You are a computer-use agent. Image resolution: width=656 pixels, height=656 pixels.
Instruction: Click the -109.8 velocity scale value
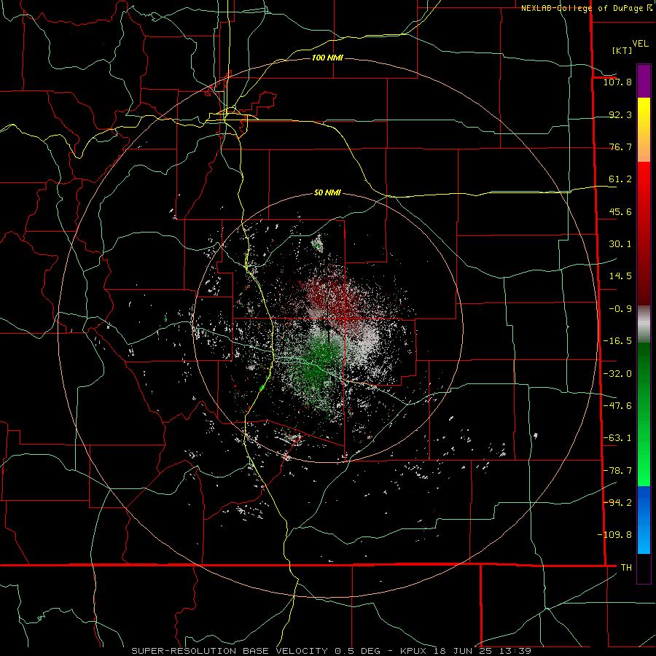[x=614, y=535]
